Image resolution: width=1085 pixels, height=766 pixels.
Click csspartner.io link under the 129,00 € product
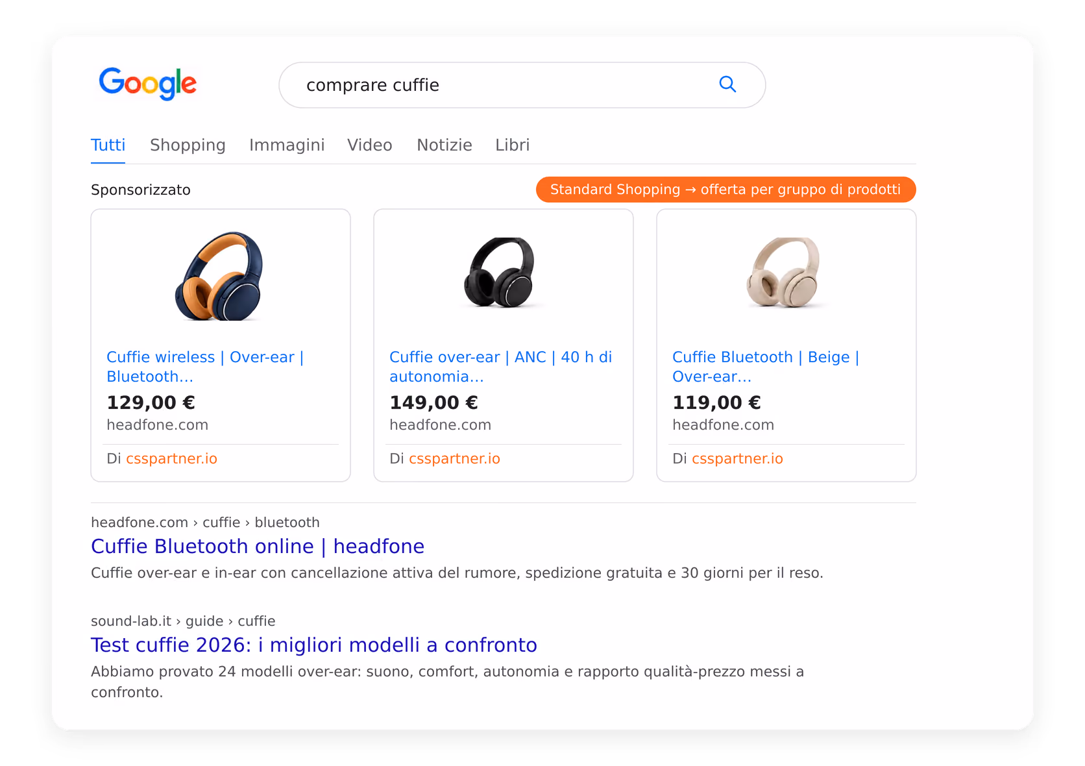point(171,458)
